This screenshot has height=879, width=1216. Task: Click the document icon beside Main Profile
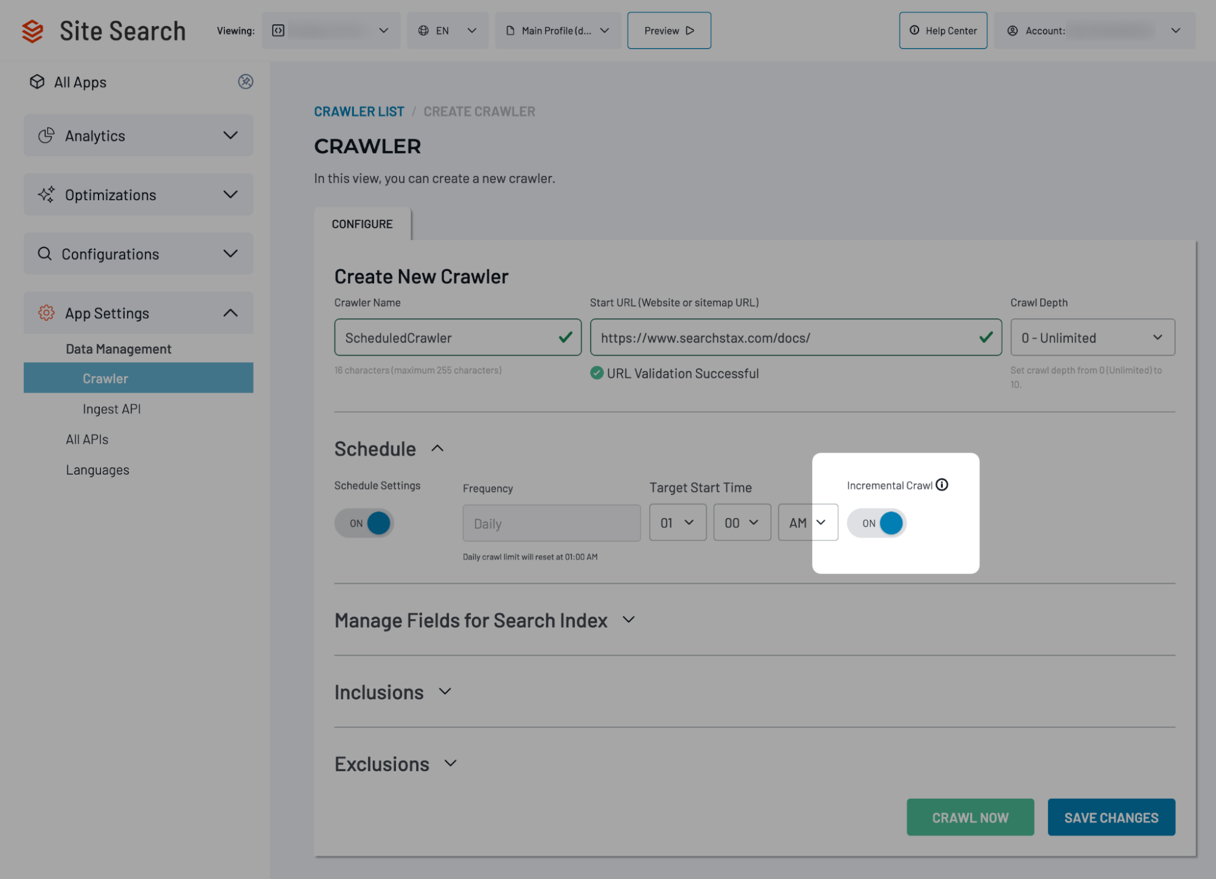tap(510, 30)
